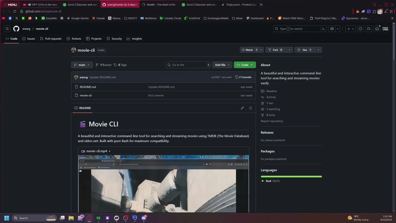Switch to Pull requests tab
The height and width of the screenshot is (223, 396).
point(51,39)
